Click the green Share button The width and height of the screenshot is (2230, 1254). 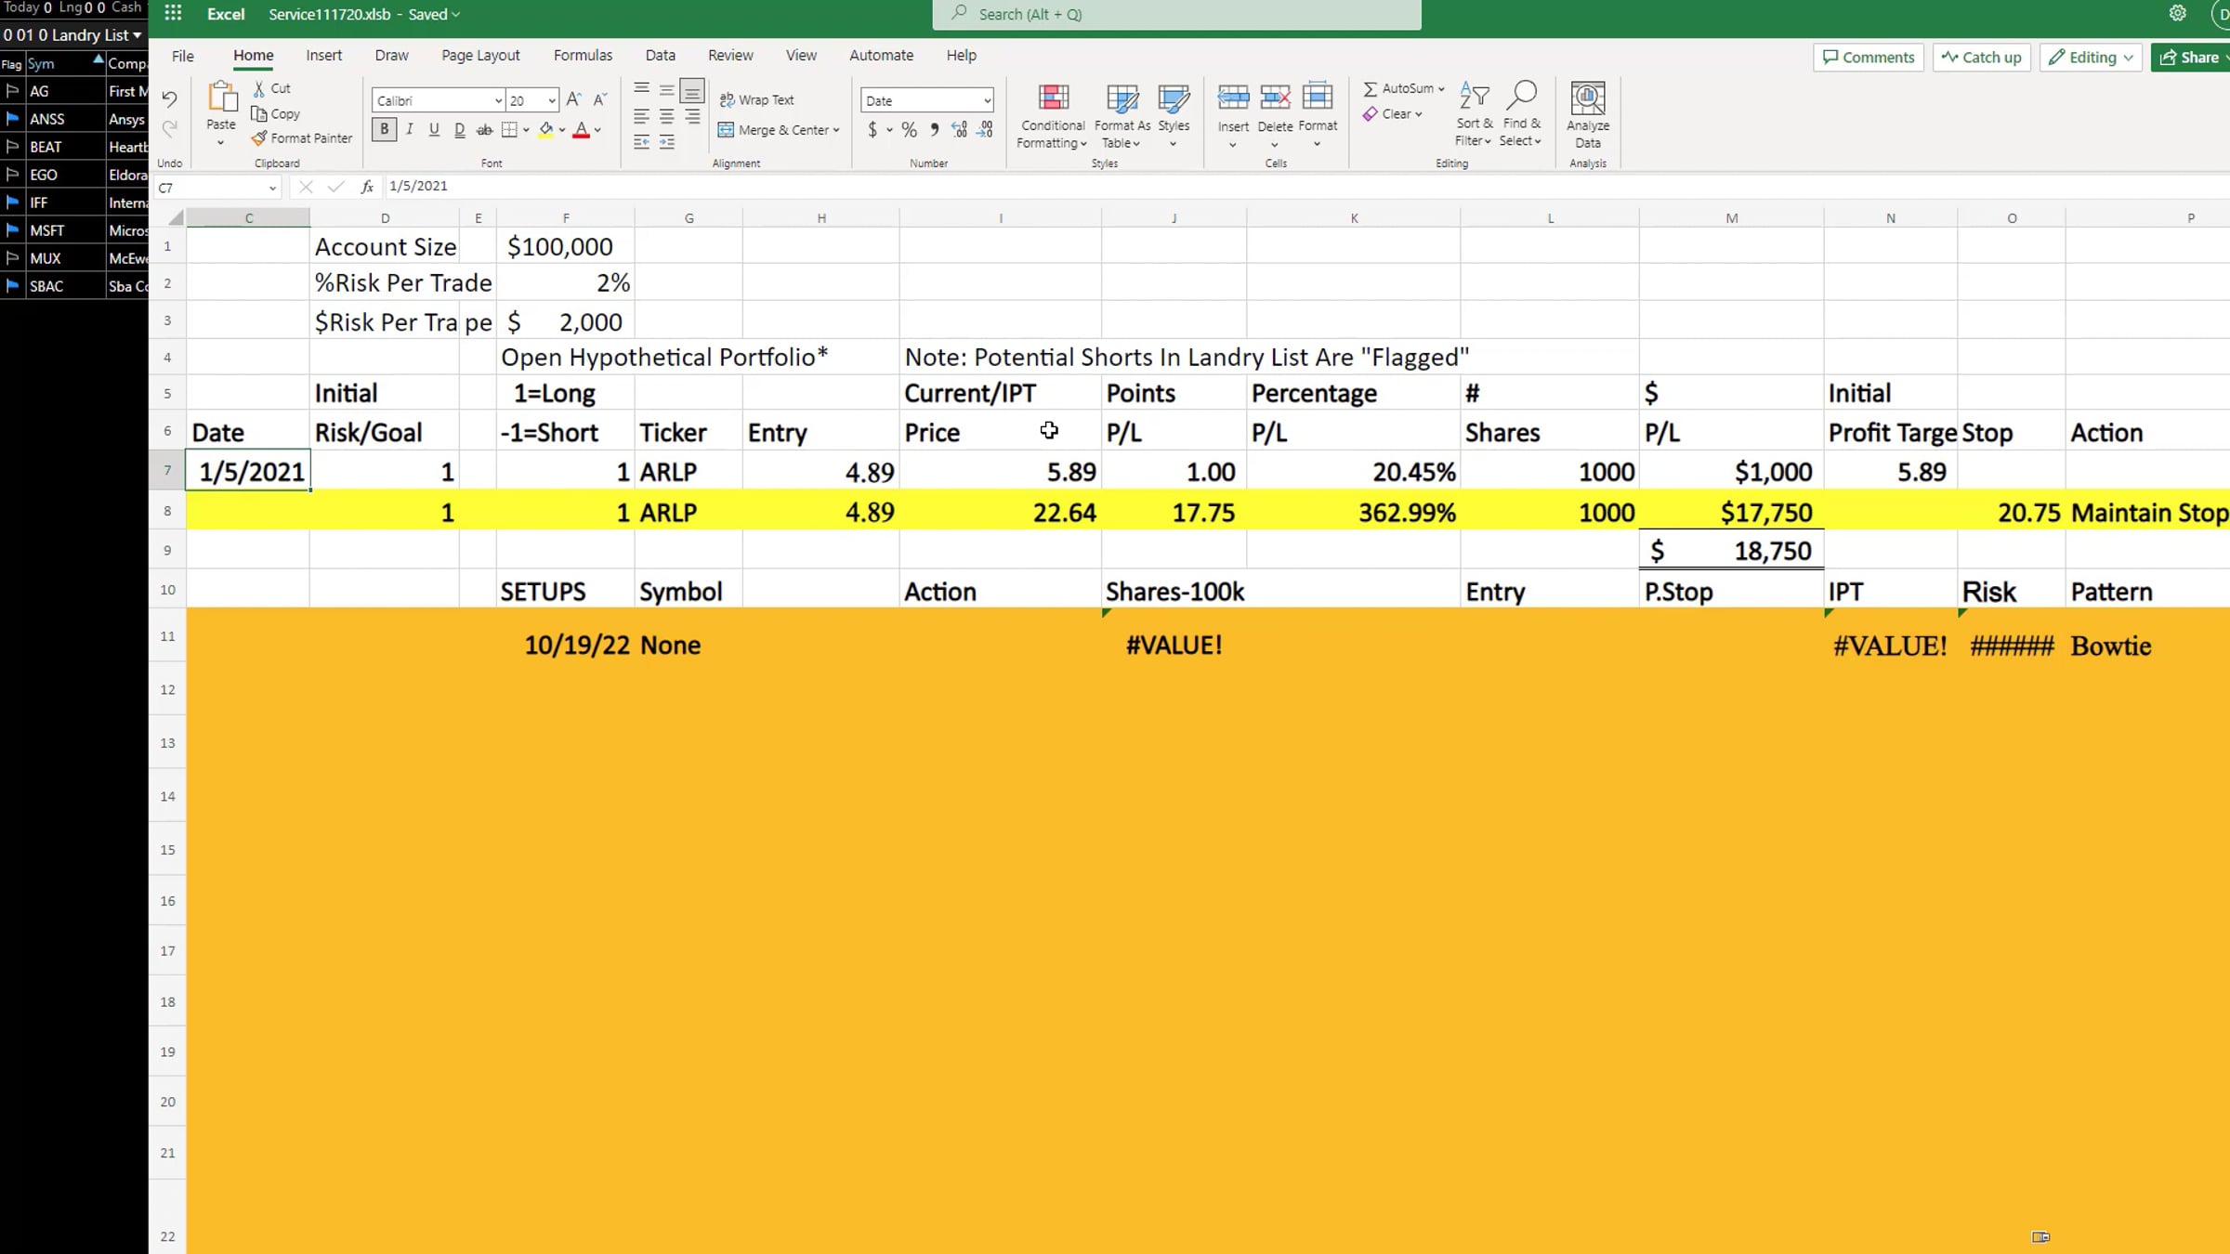[x=2190, y=58]
